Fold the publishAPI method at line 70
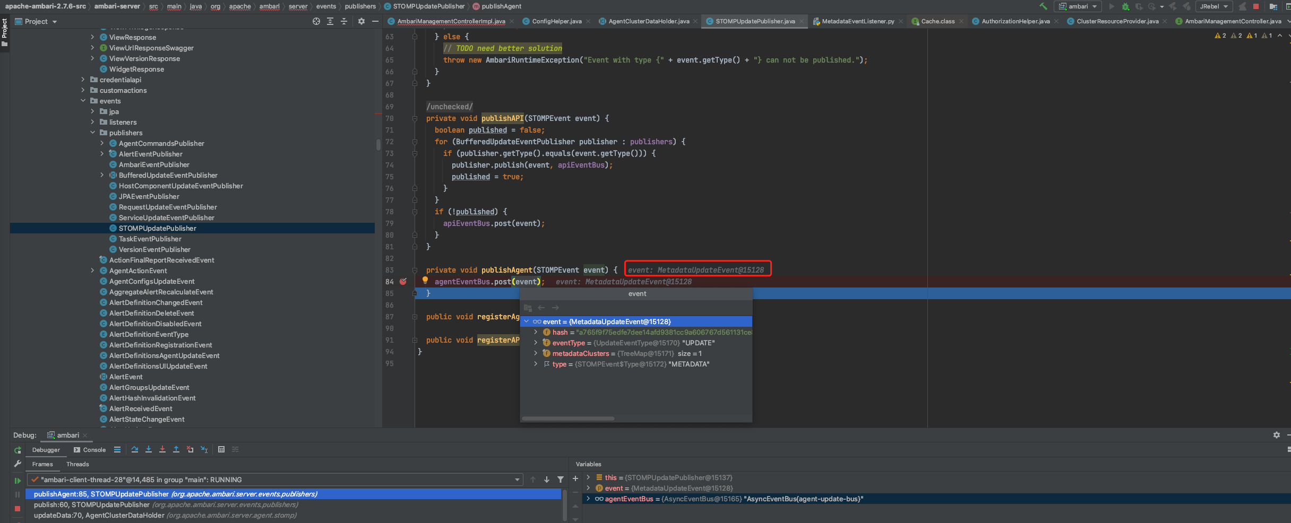1291x523 pixels. pos(415,118)
